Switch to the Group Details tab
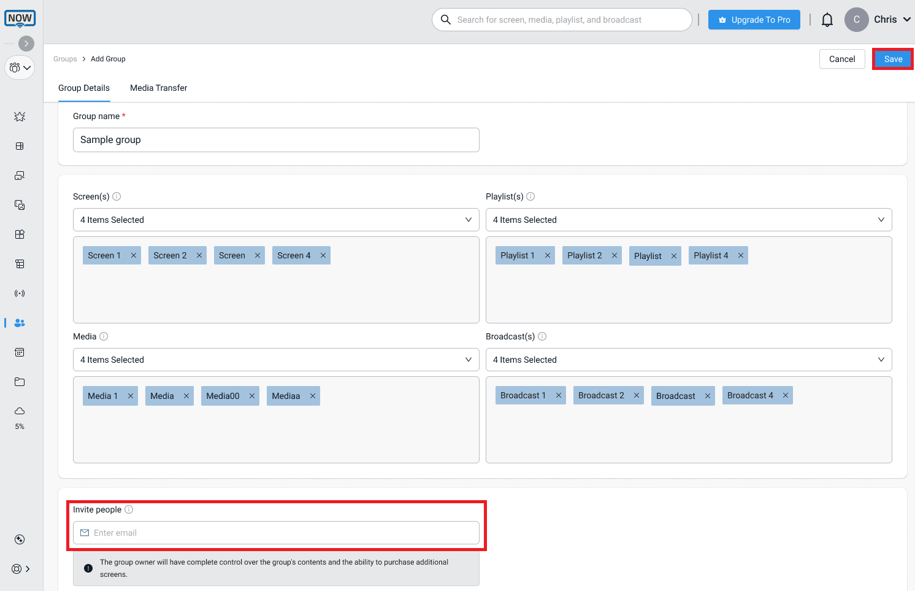 (x=84, y=88)
